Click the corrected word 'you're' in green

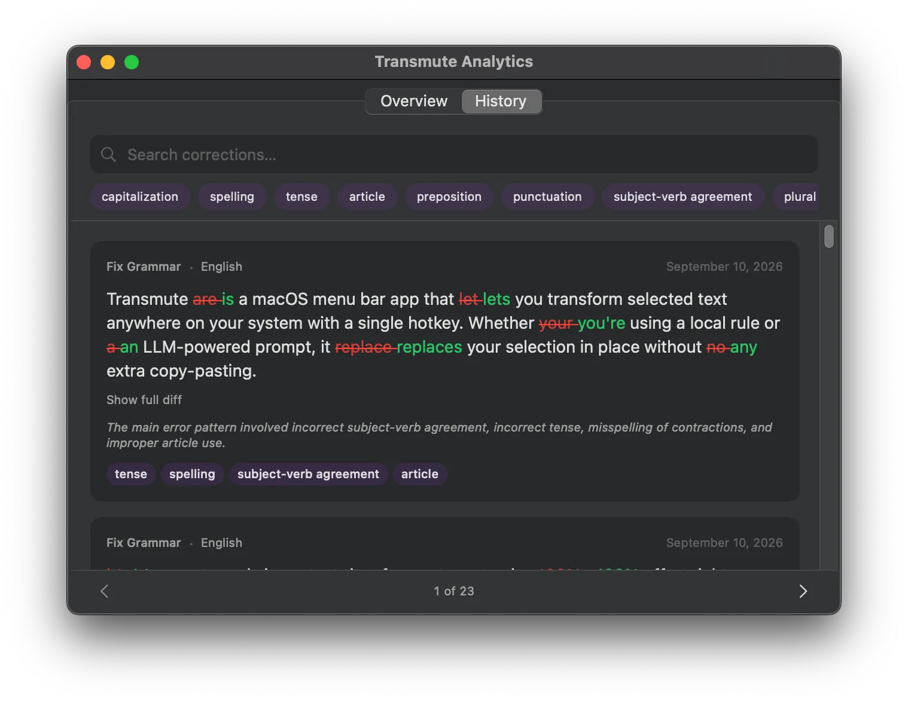(601, 323)
